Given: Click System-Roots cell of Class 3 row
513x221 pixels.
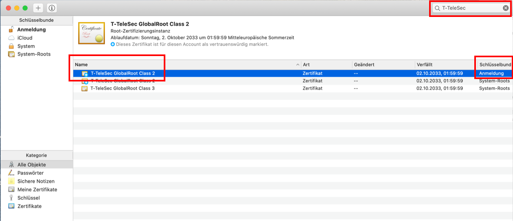Looking at the screenshot, I should 494,88.
